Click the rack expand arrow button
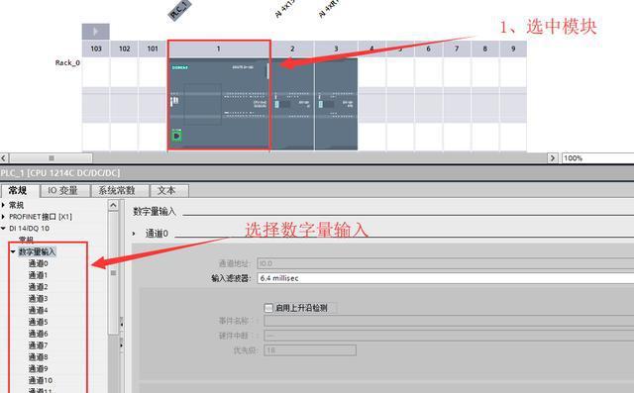 pyautogui.click(x=95, y=32)
